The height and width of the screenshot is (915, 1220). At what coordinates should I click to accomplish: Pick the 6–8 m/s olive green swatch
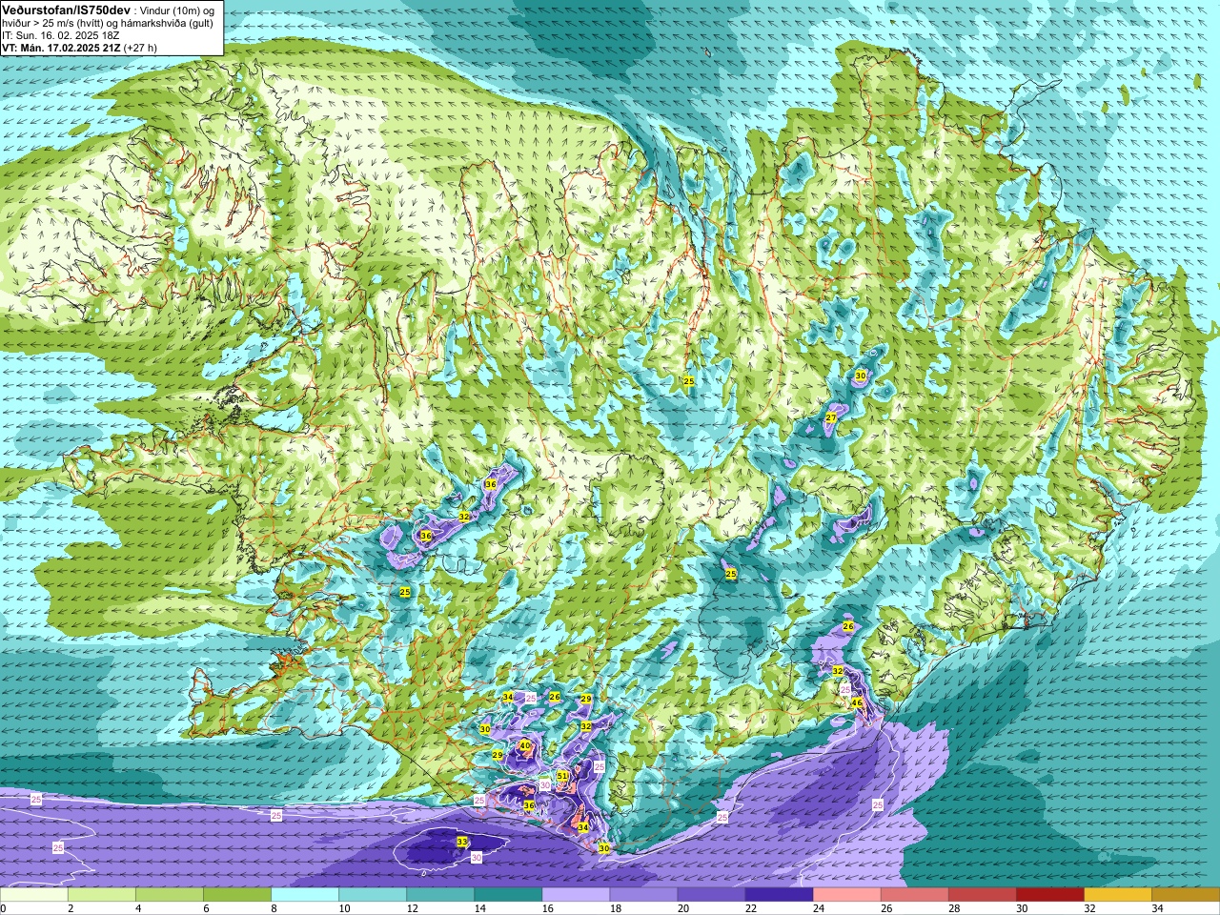pyautogui.click(x=237, y=895)
